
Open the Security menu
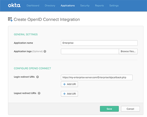(x=85, y=6)
